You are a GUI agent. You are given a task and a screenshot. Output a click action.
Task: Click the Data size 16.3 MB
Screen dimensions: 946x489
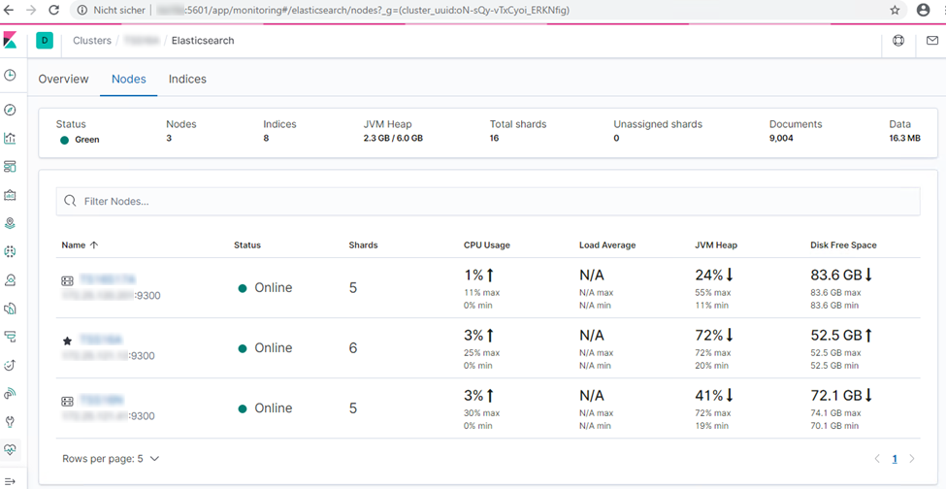click(x=905, y=138)
